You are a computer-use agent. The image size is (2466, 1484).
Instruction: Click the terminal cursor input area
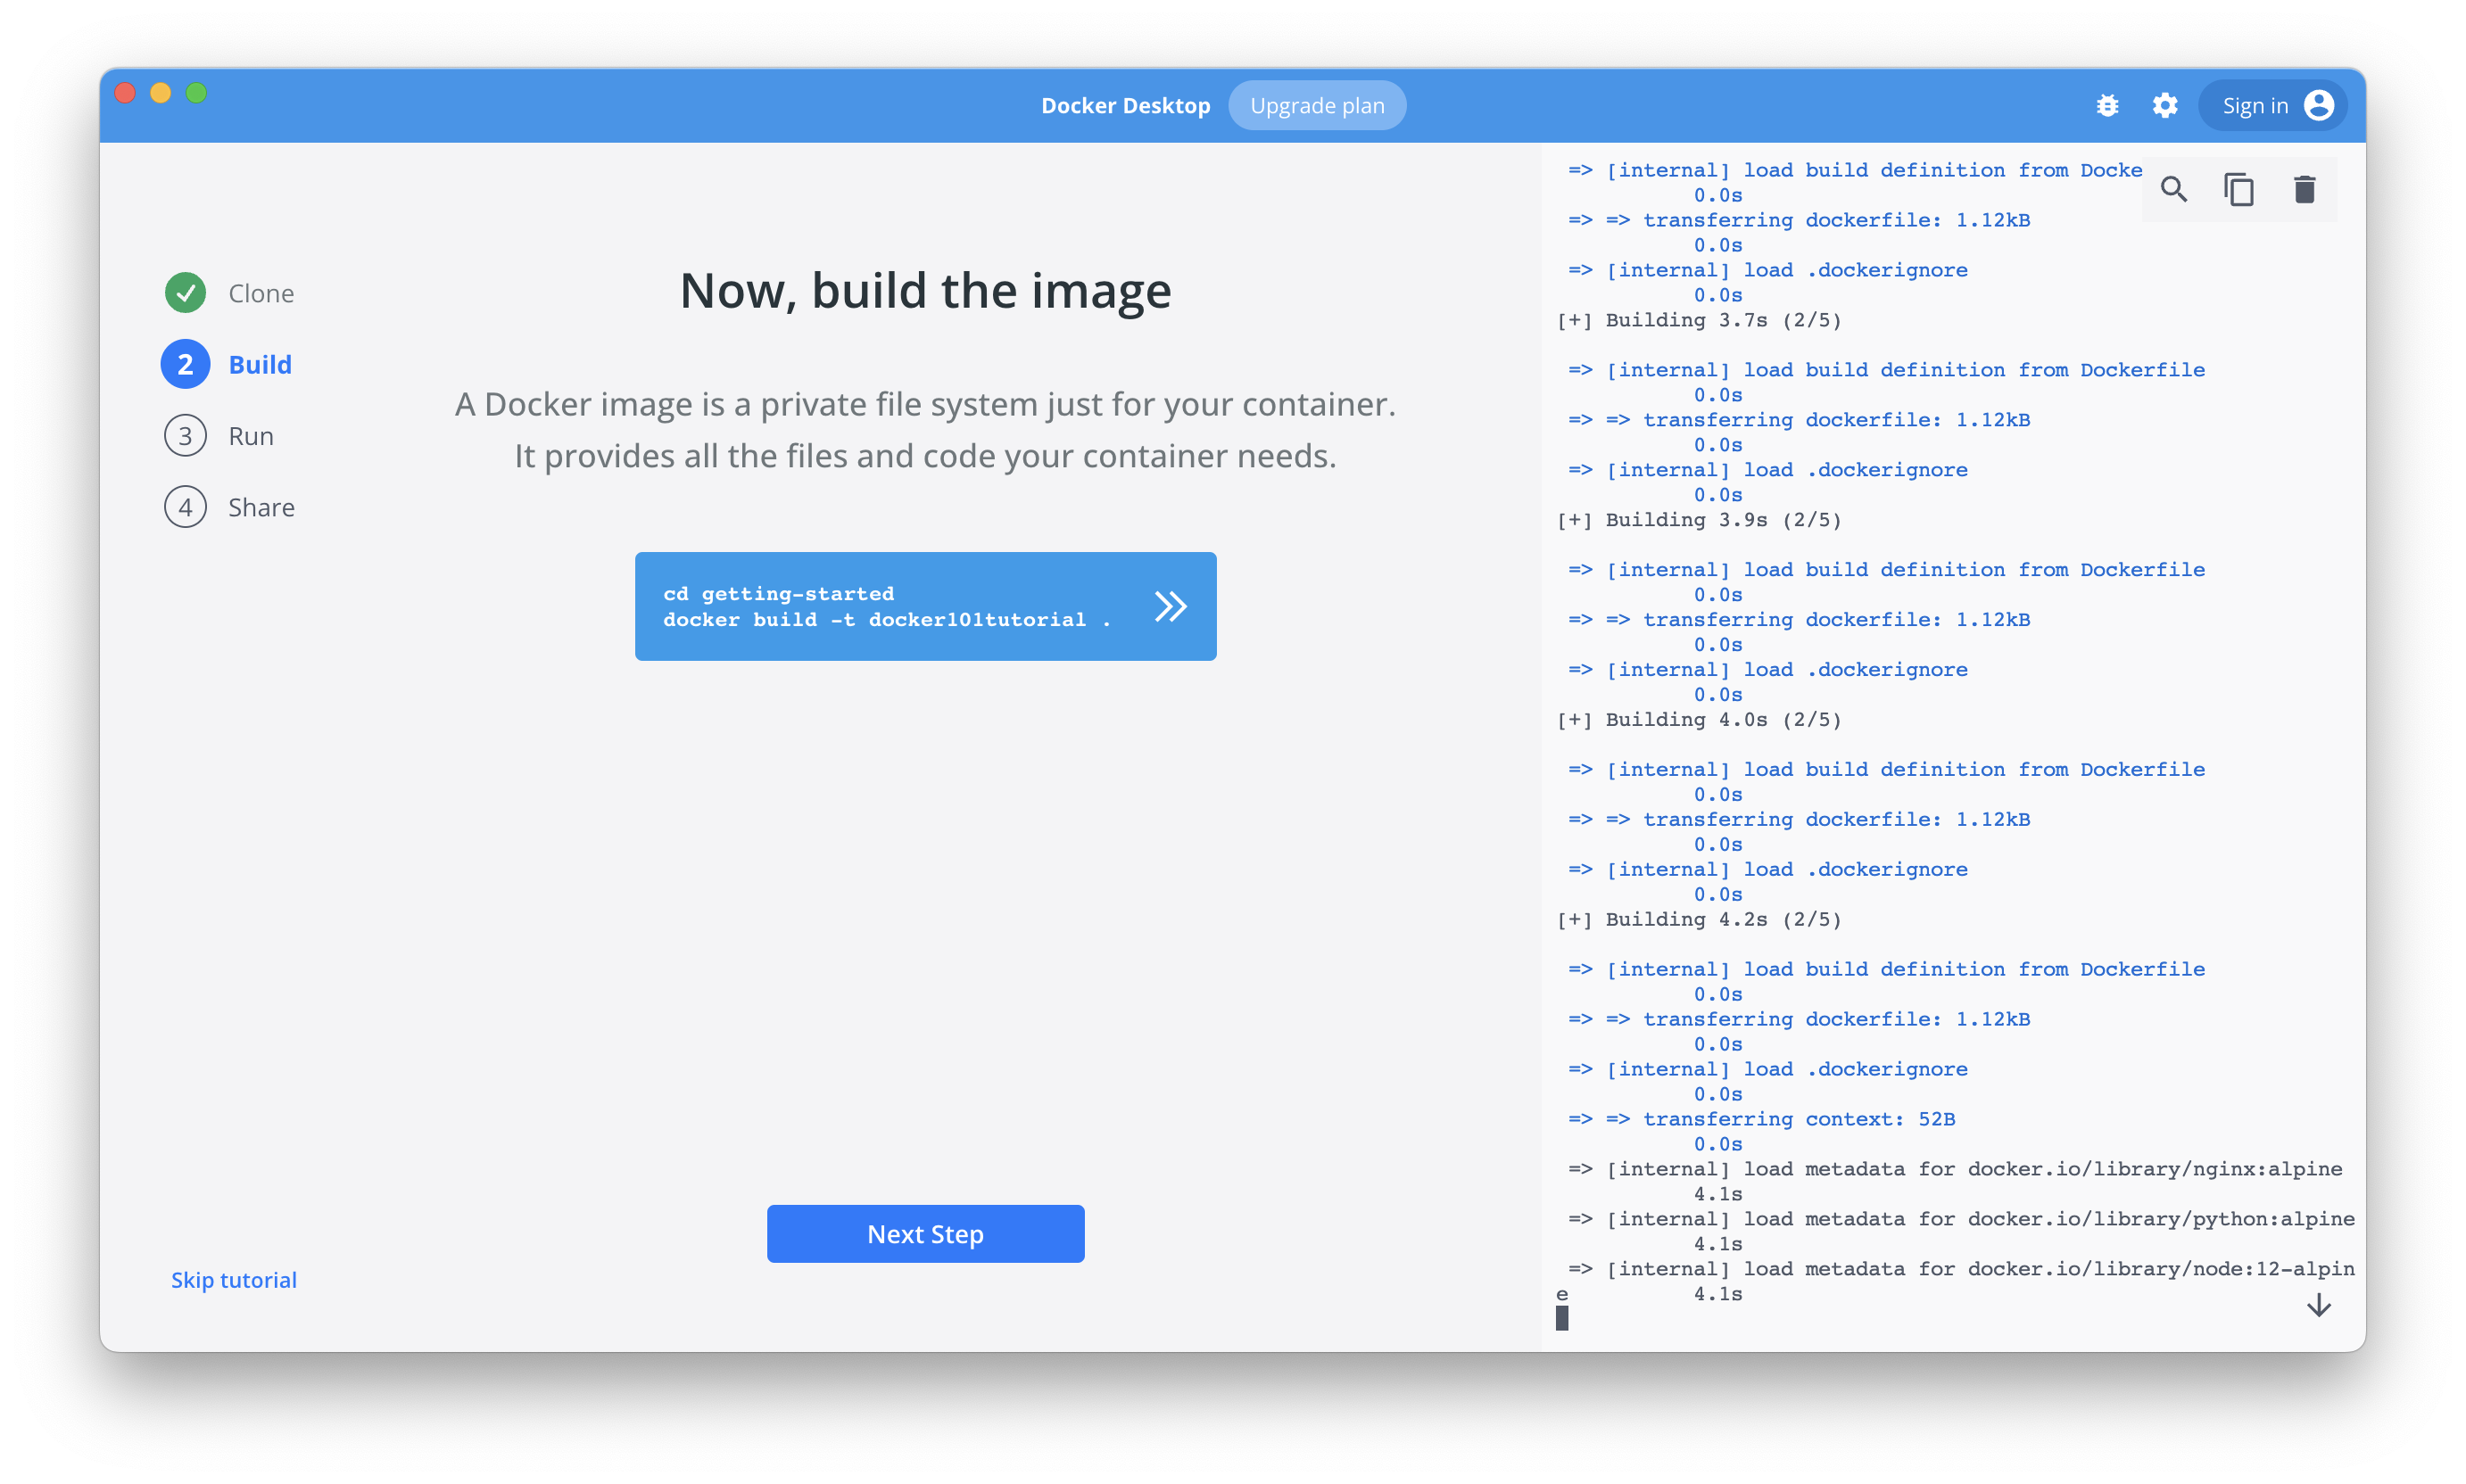point(1561,1319)
